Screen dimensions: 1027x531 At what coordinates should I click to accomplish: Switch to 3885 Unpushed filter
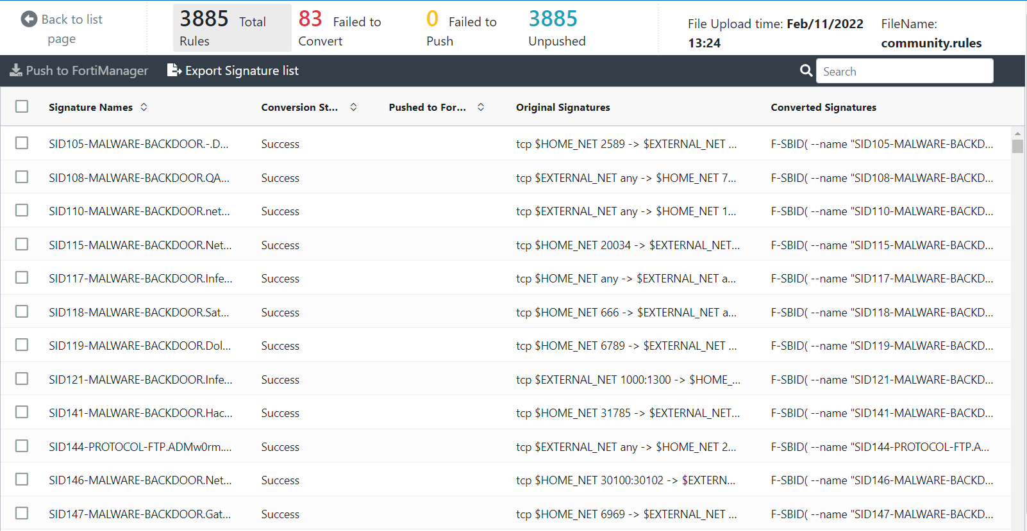coord(556,28)
